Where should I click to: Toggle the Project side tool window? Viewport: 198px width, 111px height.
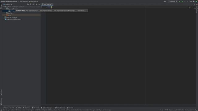tap(1, 6)
